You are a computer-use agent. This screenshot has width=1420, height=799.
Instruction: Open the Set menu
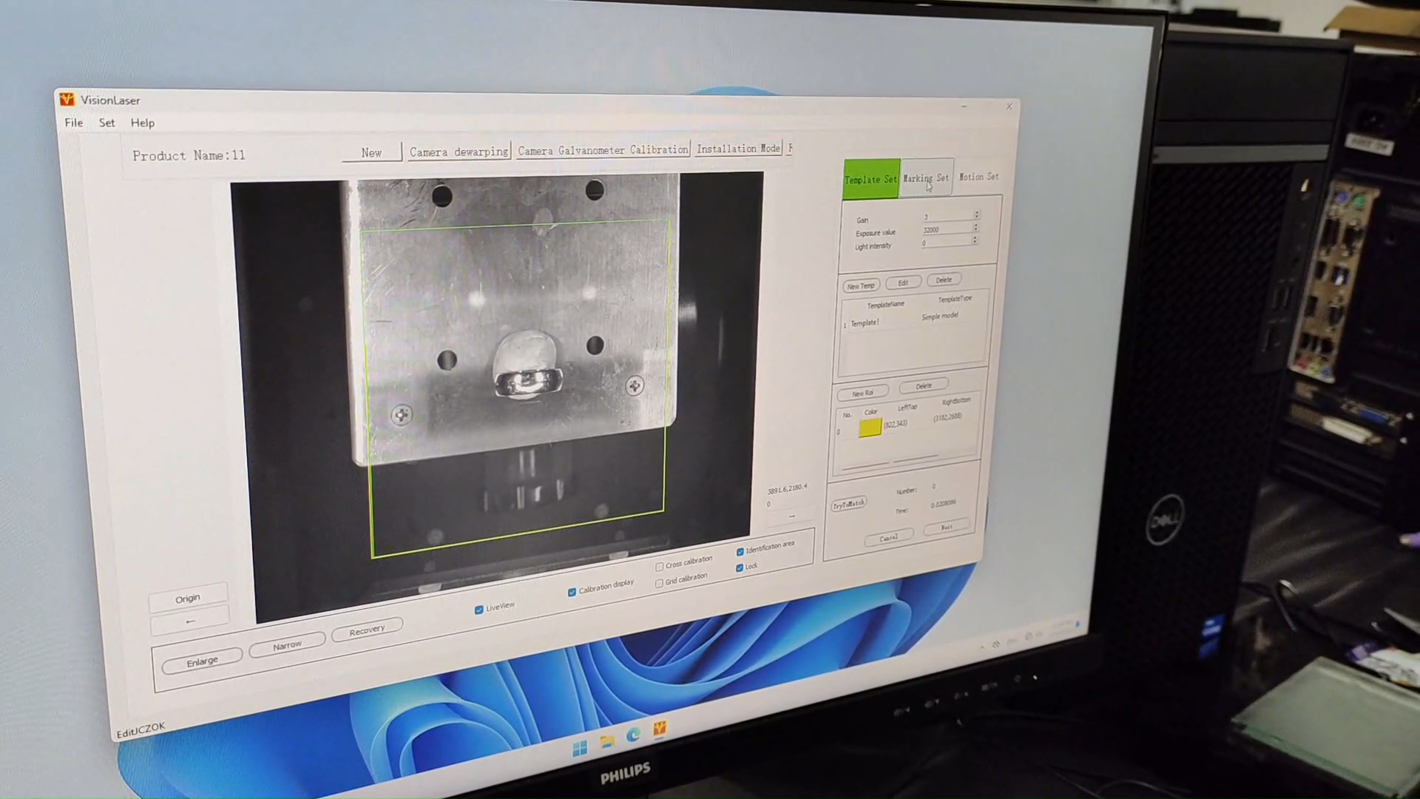(106, 123)
